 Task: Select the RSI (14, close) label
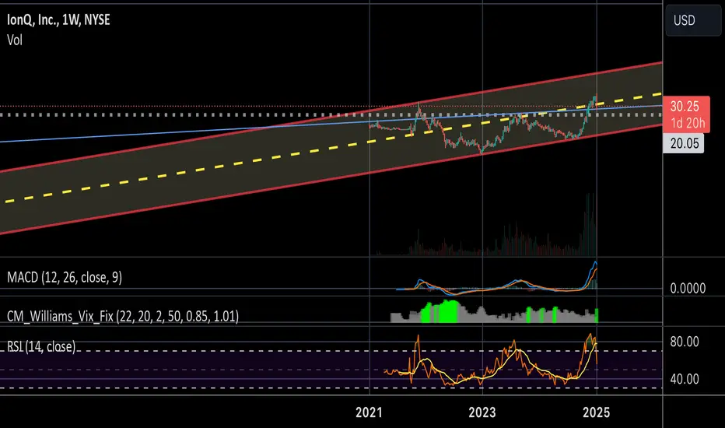[41, 346]
